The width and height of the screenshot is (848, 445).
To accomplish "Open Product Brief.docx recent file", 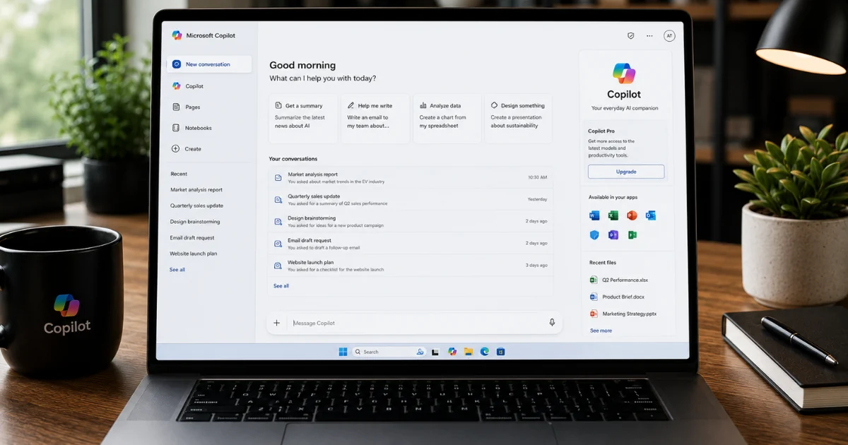I will tap(617, 297).
